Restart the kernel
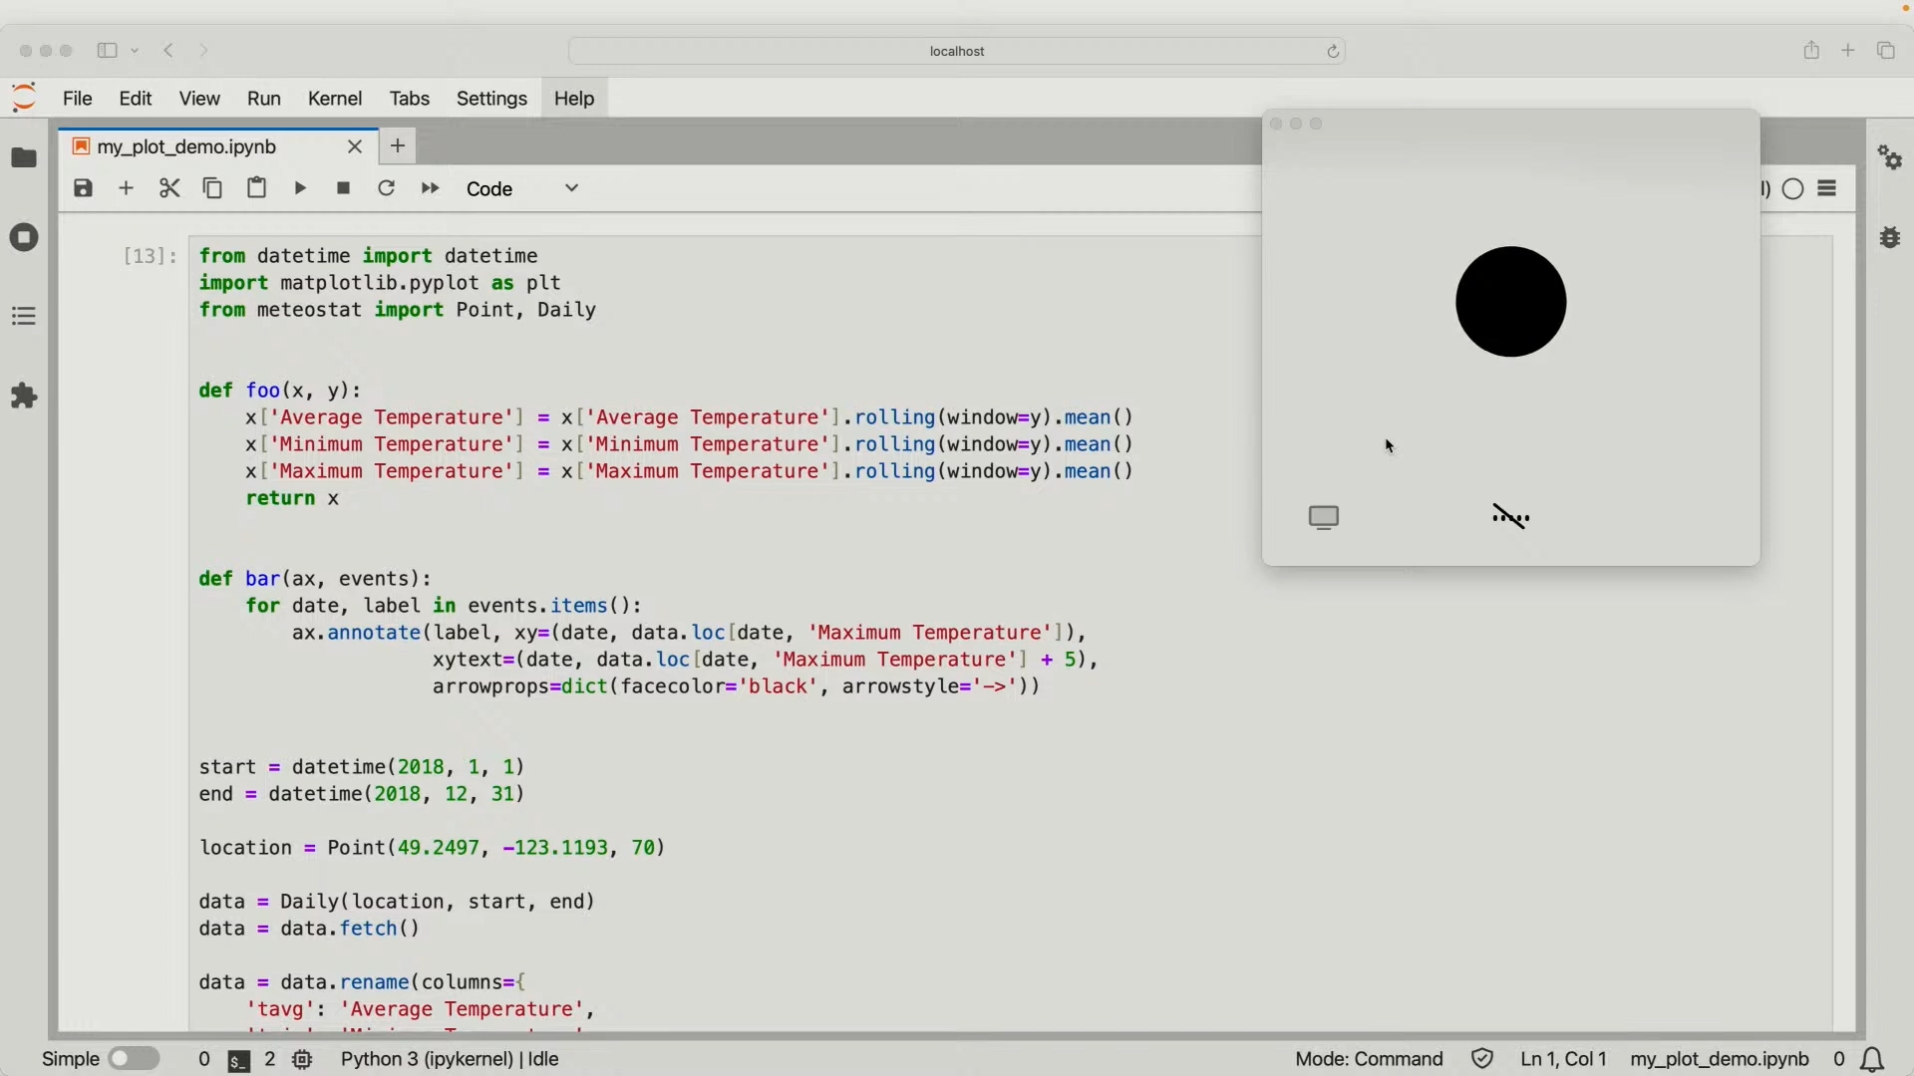Screen dimensions: 1914x1076 [x=387, y=188]
